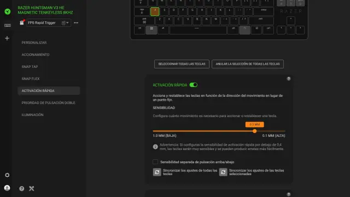The width and height of the screenshot is (350, 197).
Task: Open help icon of the lower panel
Action: pyautogui.click(x=289, y=194)
